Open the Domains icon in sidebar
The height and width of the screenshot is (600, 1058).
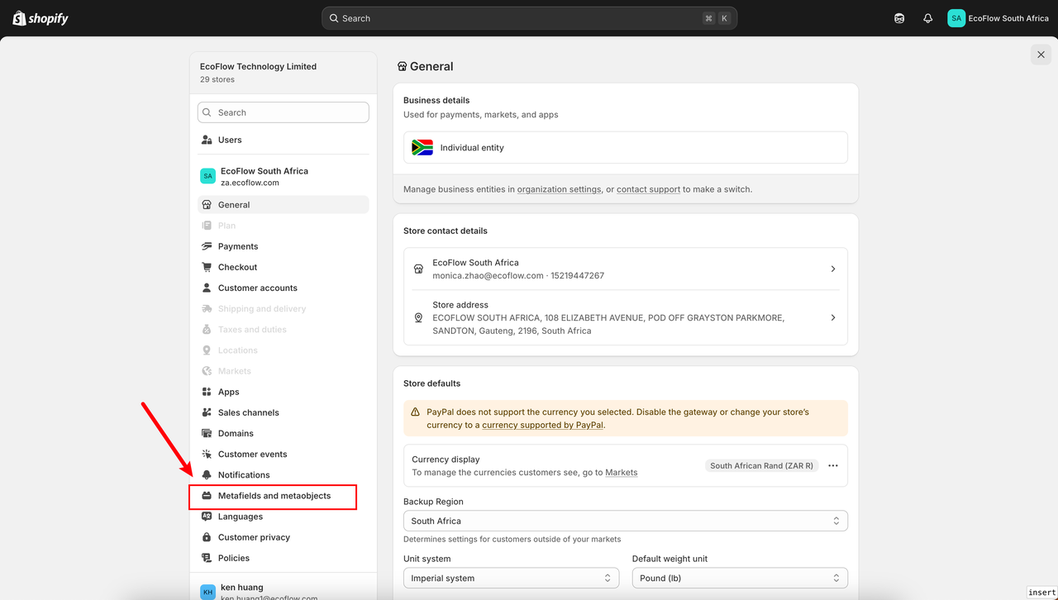pyautogui.click(x=207, y=433)
